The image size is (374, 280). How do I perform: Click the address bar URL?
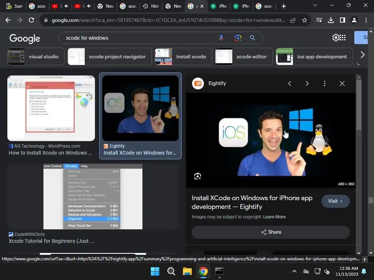pyautogui.click(x=168, y=20)
